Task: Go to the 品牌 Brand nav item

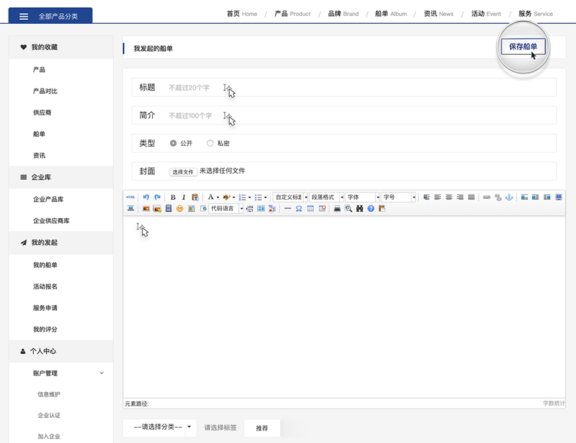Action: 343,14
